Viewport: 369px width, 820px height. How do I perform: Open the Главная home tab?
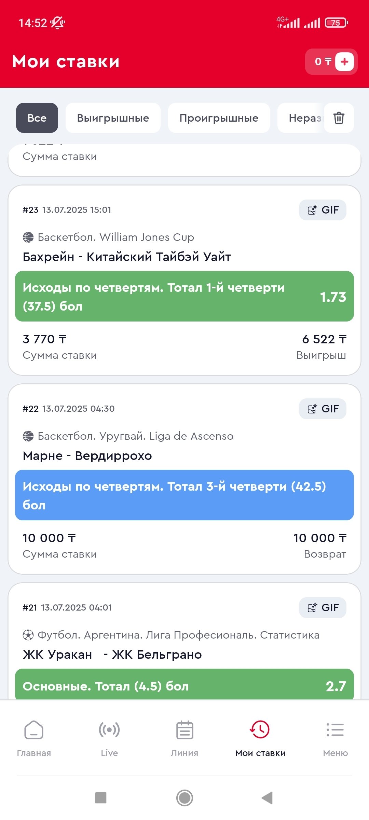point(34,738)
